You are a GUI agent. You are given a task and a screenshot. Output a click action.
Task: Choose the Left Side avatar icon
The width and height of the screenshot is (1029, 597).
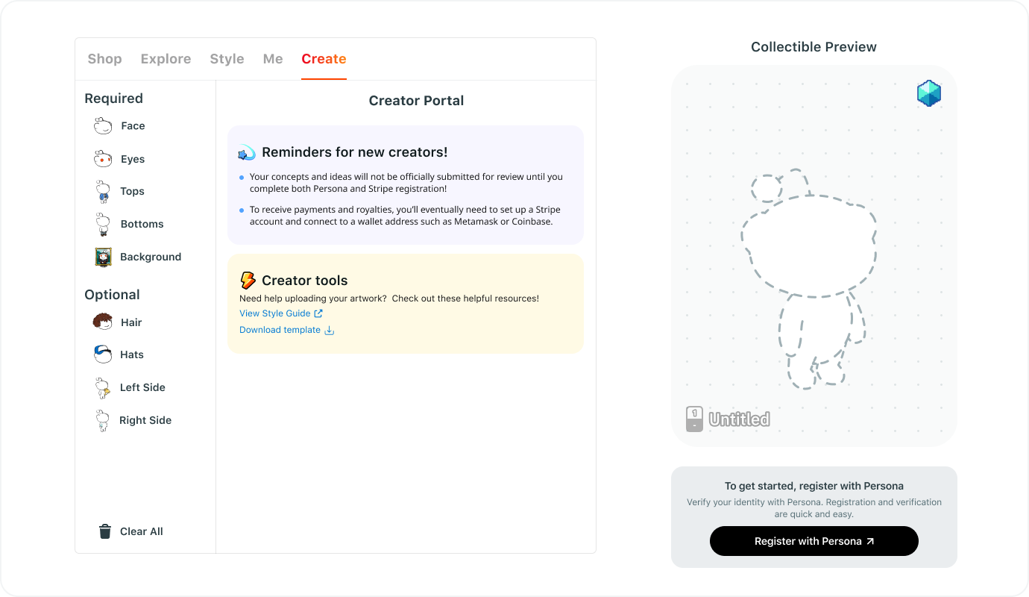tap(103, 387)
